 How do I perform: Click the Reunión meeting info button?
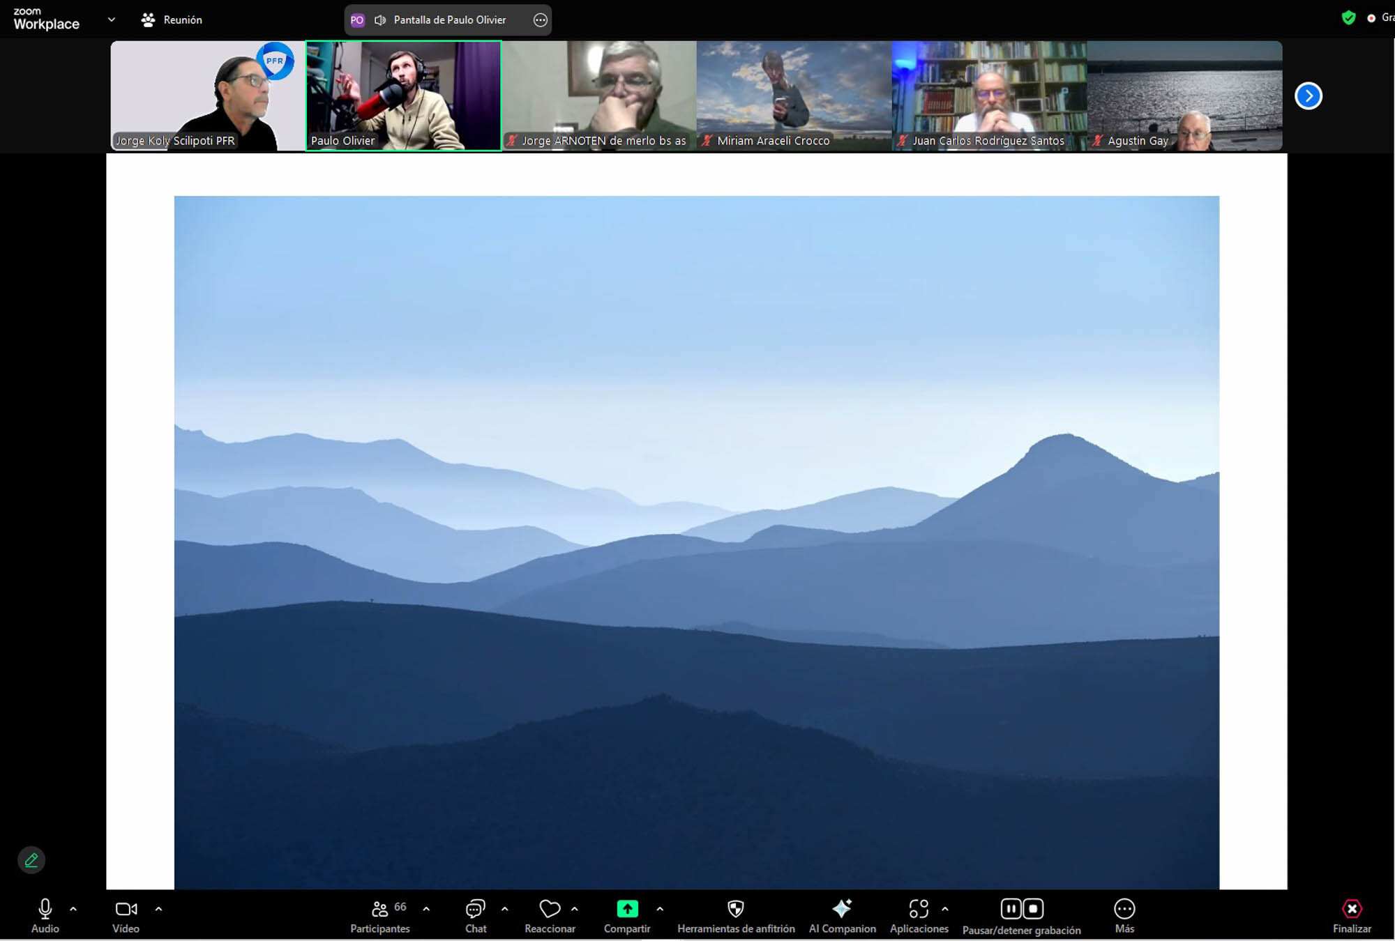[172, 20]
